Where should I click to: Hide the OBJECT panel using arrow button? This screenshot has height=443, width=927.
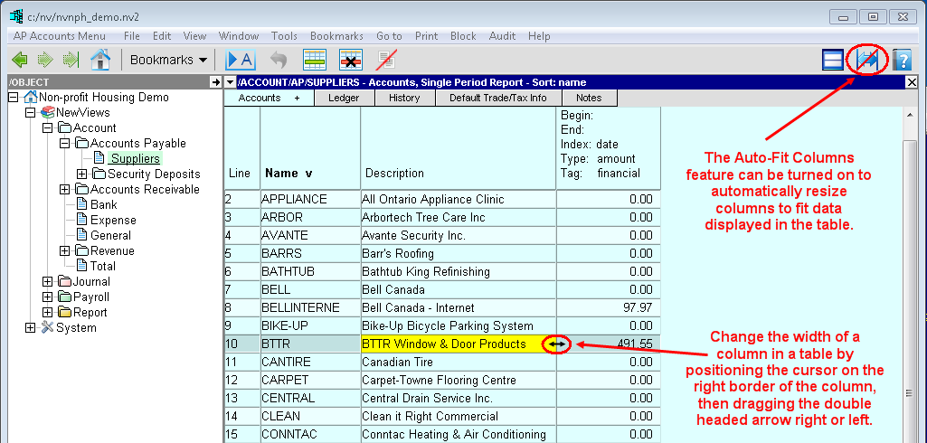[215, 82]
